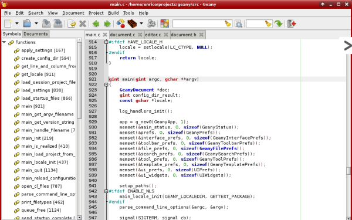Navigate back one location
352x220 pixels.
click(x=96, y=23)
